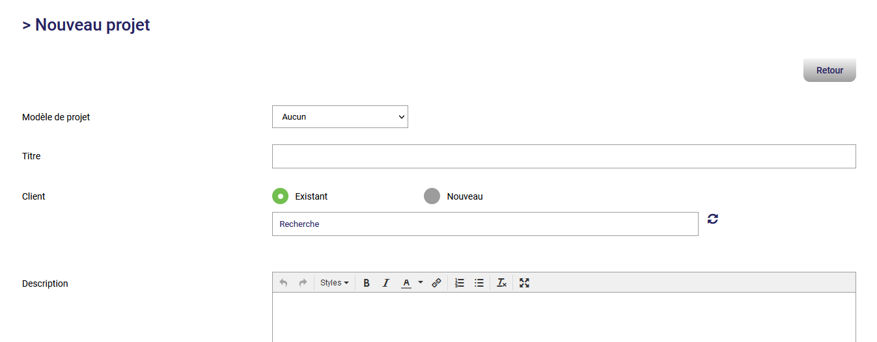Insert a numbered list
877x342 pixels.
(460, 283)
